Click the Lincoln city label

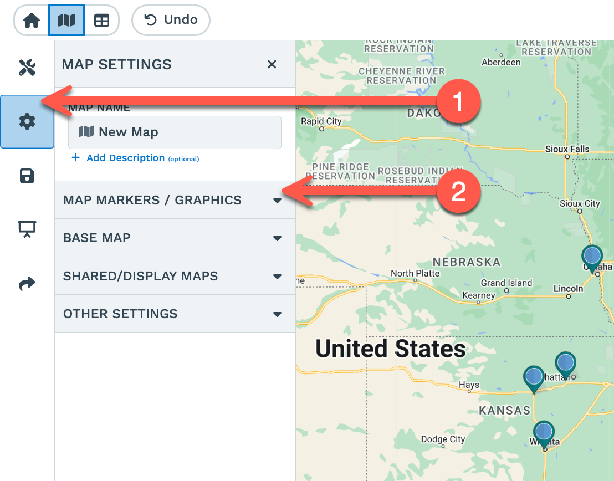[x=568, y=289]
